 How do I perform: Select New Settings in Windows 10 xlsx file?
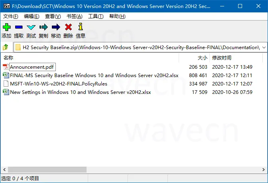tap(80, 92)
